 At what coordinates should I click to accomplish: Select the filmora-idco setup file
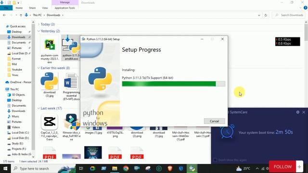tap(72, 127)
